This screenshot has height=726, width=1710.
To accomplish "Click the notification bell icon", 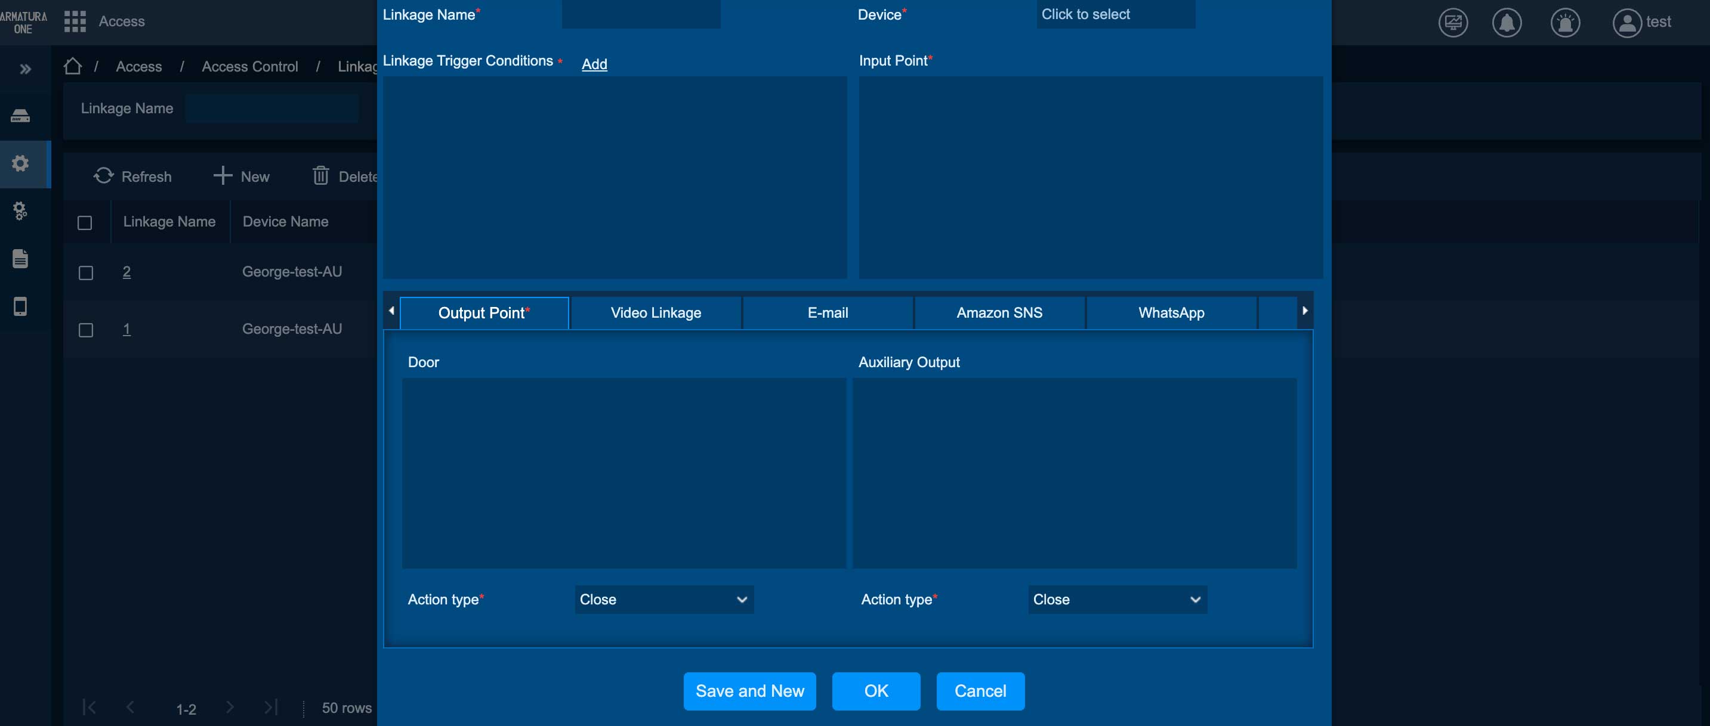I will click(1507, 23).
